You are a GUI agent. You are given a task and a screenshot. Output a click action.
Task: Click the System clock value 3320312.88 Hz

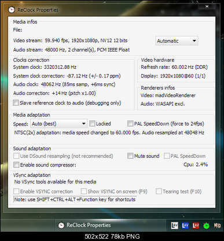60,67
